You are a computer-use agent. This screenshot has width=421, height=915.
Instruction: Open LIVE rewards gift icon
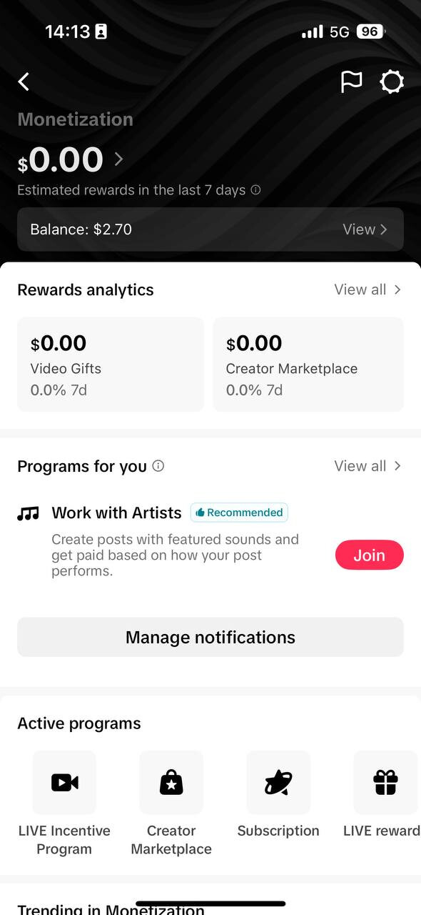pyautogui.click(x=385, y=782)
